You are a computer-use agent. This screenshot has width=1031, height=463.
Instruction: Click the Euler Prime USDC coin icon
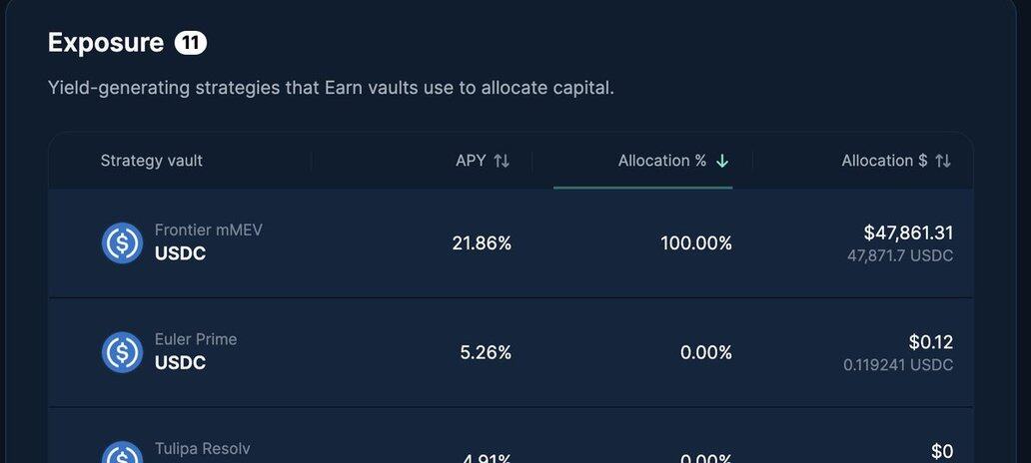pyautogui.click(x=122, y=352)
